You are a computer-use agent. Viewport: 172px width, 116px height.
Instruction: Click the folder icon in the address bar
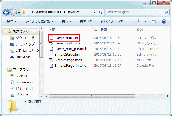coord(24,12)
